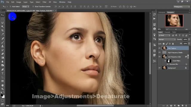Lock all layer attributes padlock icon
Image resolution: width=191 pixels, height=107 pixels.
point(173,44)
